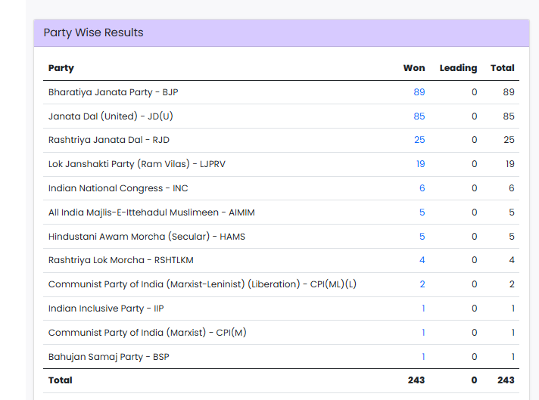Click the Leading column header

[x=458, y=68]
